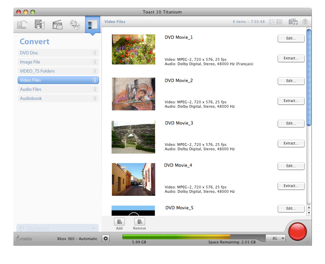Open the Data project category icon
Screen dimensions: 325x264
(22, 25)
